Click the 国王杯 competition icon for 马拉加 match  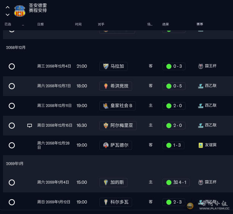[x=200, y=66]
